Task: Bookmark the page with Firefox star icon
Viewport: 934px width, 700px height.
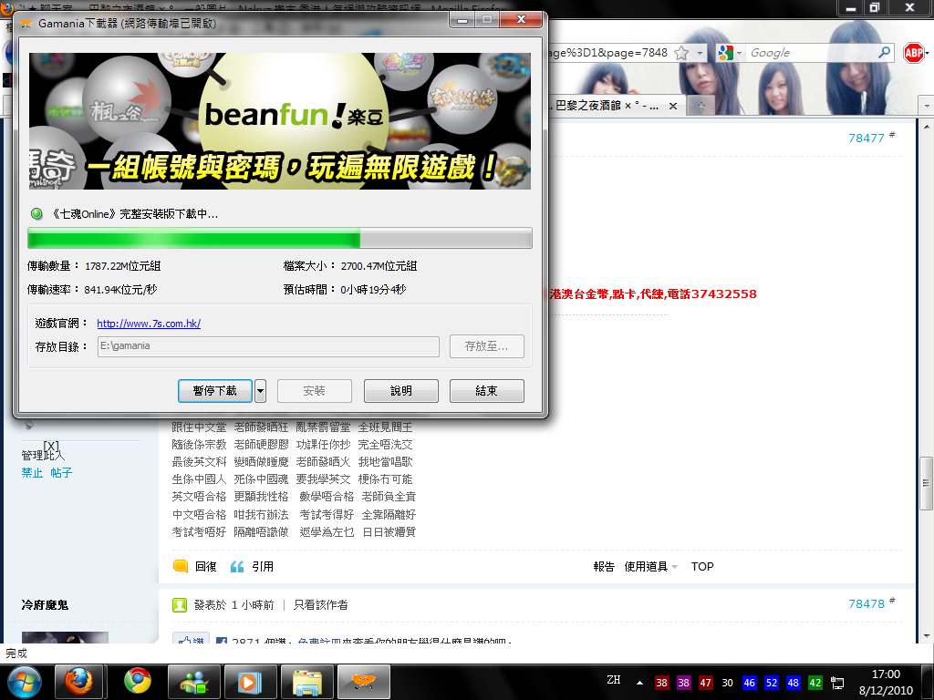Action: (x=681, y=53)
